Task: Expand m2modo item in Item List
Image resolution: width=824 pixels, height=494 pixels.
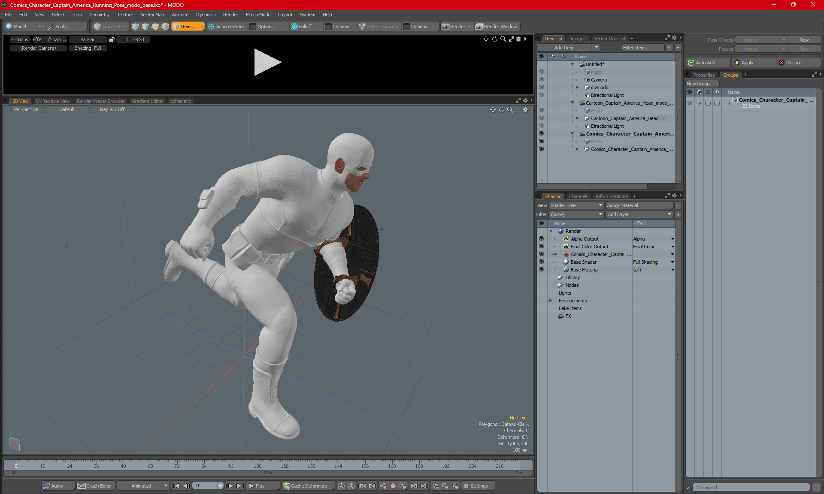Action: tap(577, 87)
